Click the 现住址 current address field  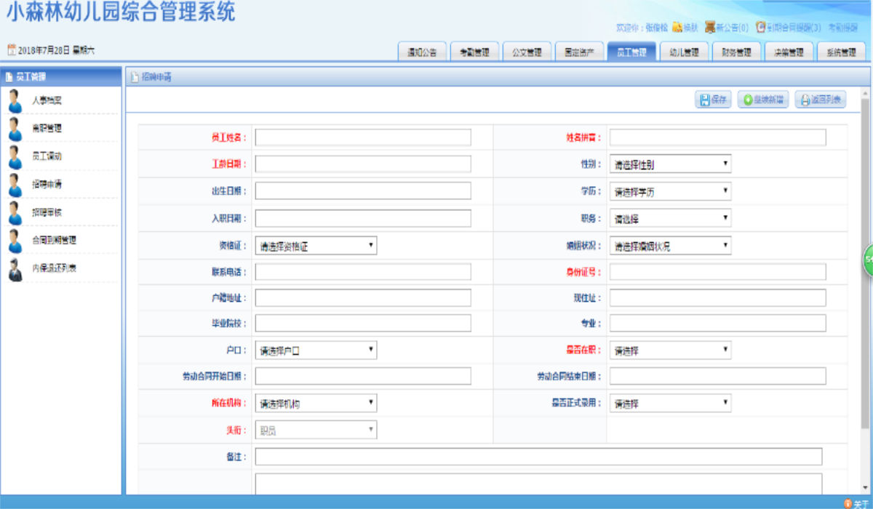(717, 298)
